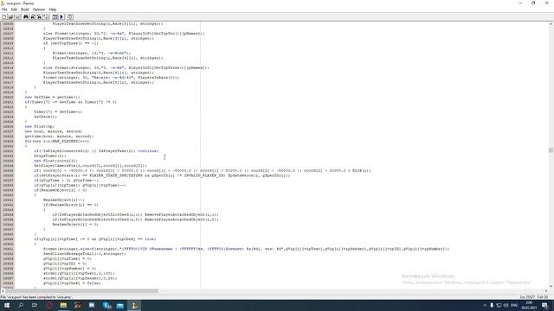Open the network icon in the system tray

499,305
